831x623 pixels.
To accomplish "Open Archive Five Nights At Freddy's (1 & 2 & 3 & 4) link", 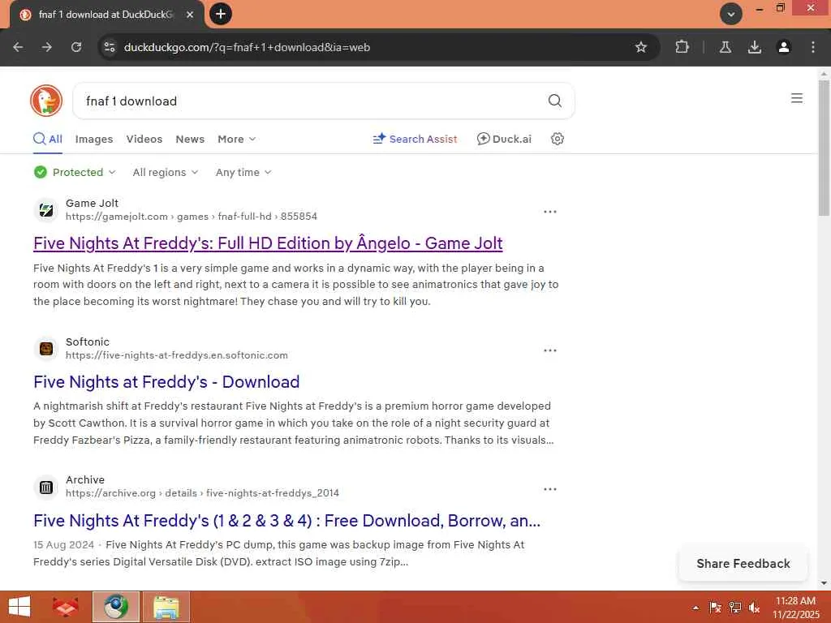I will coord(286,521).
